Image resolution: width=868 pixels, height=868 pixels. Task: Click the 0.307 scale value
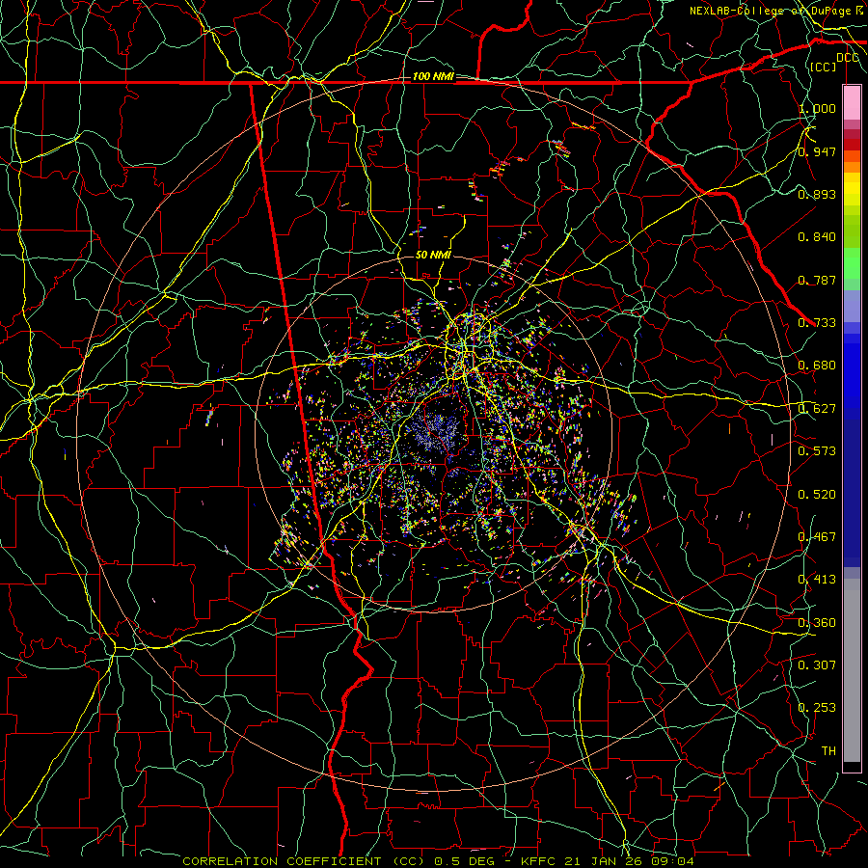(x=817, y=665)
